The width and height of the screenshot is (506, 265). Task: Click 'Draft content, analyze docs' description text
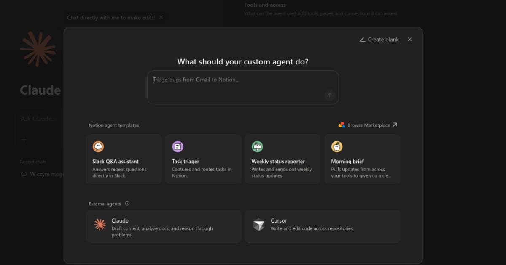[x=162, y=232]
